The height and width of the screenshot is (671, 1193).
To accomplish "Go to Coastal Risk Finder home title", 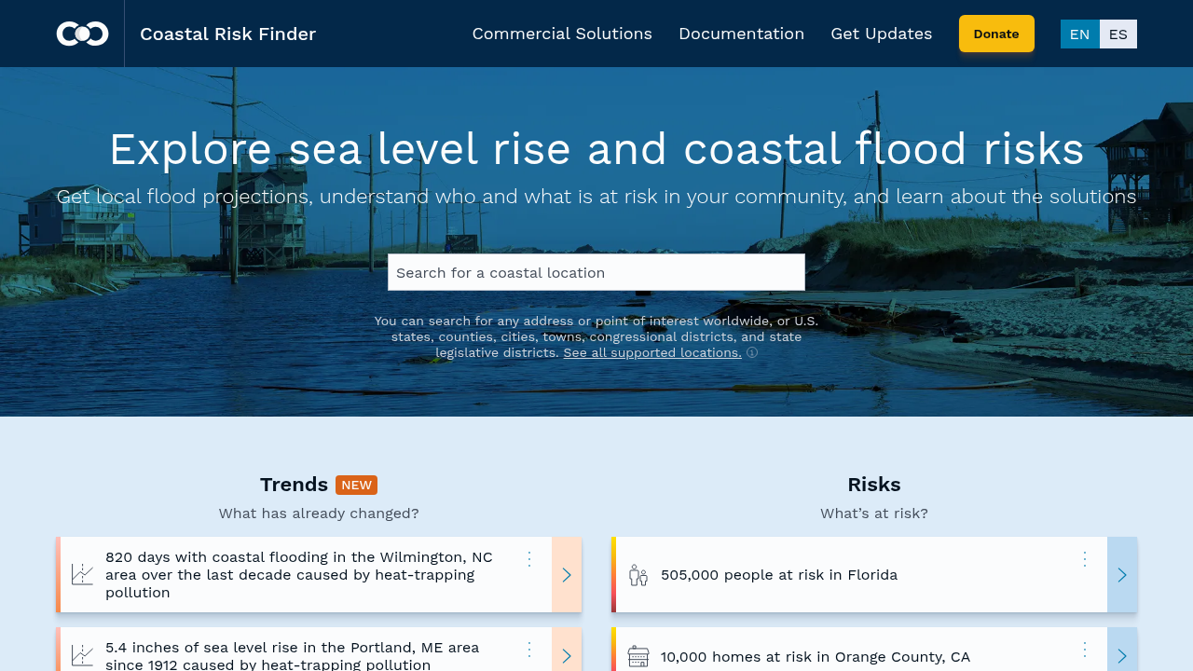I will click(x=228, y=34).
